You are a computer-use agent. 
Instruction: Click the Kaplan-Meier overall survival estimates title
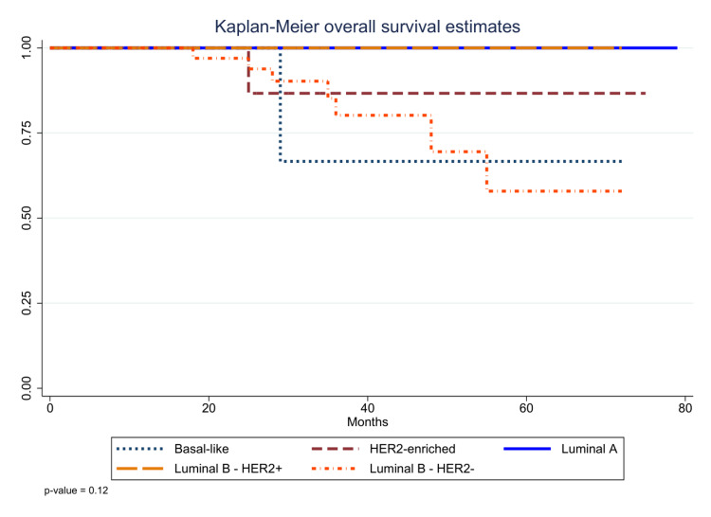367,27
